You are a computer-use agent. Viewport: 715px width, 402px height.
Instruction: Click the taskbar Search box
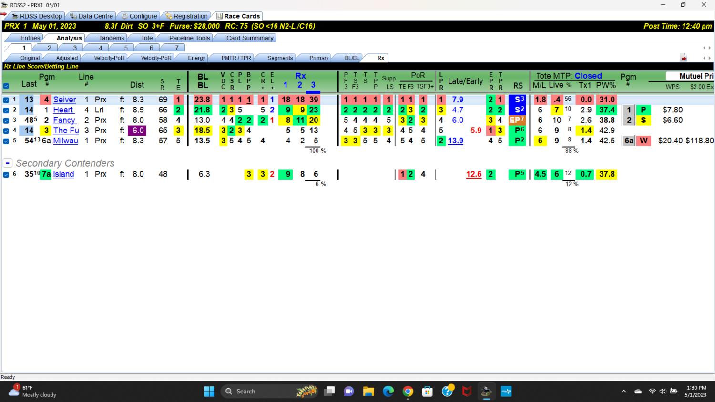(x=270, y=392)
